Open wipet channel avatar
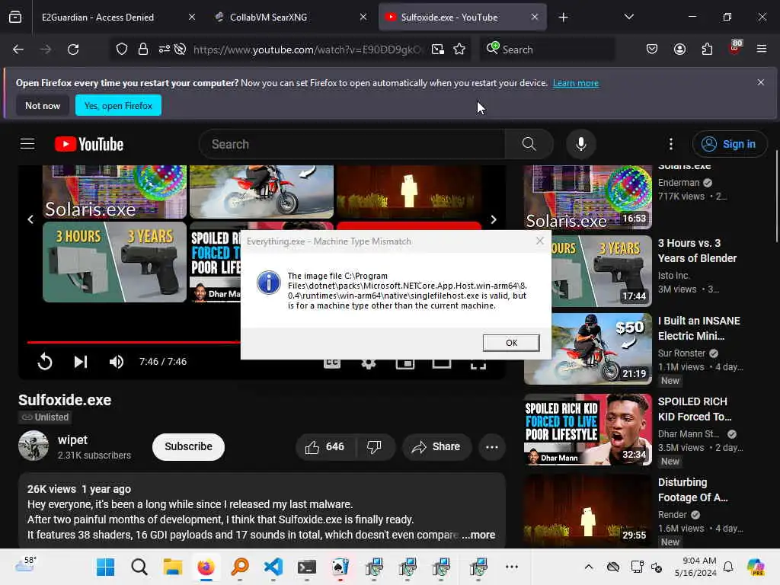 click(34, 446)
